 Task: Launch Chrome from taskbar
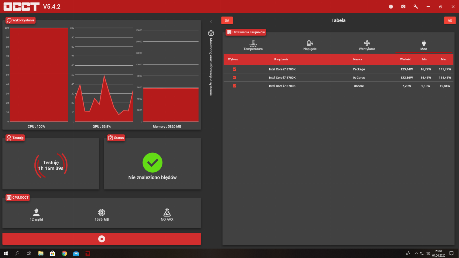point(64,253)
